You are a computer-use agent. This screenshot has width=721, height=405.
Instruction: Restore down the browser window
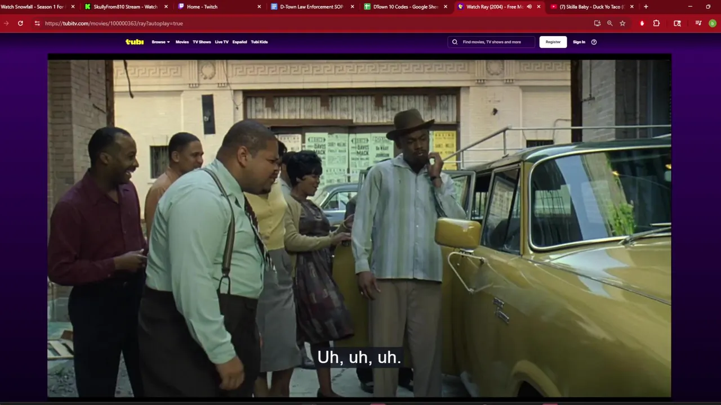pos(708,7)
